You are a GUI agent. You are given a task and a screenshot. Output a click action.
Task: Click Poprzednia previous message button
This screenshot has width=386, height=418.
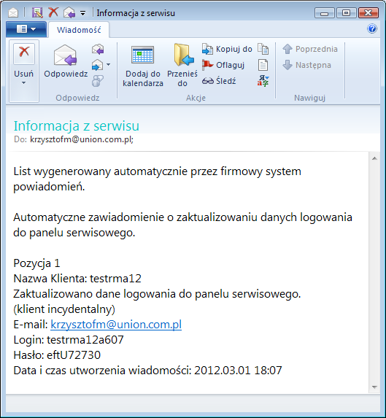pos(310,49)
